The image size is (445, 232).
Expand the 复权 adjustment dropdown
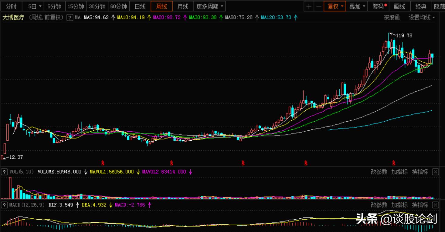pos(335,6)
